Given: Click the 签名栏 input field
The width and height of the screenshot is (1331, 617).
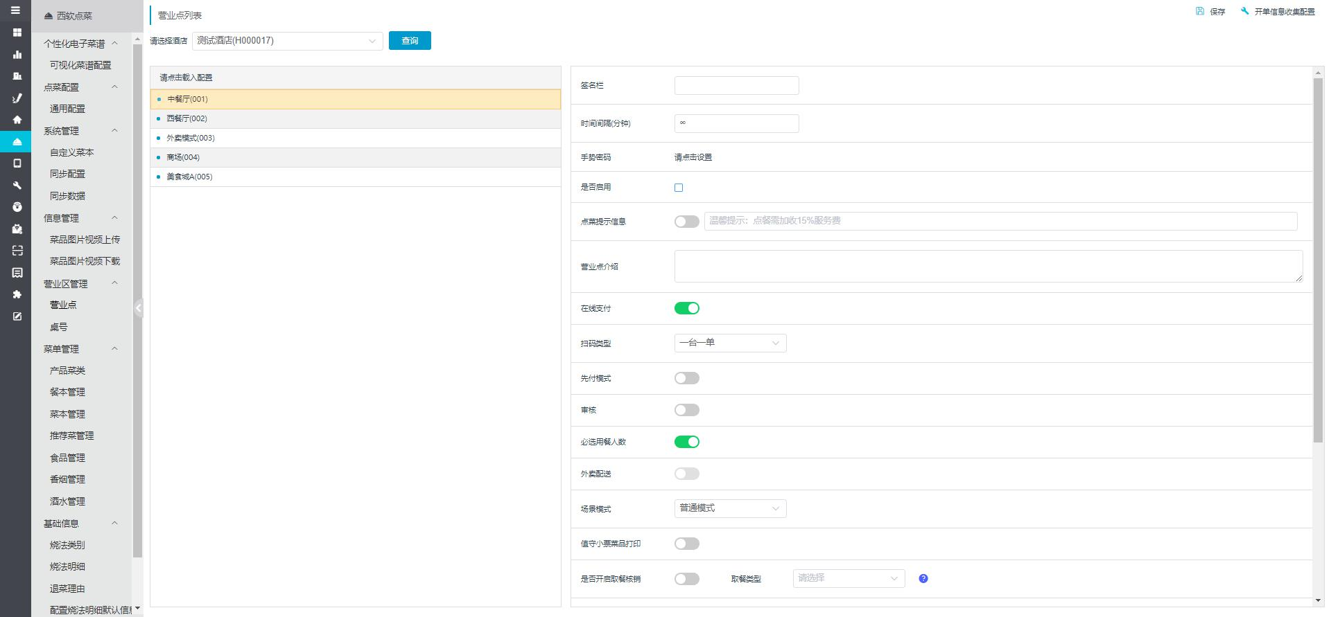Looking at the screenshot, I should point(736,86).
